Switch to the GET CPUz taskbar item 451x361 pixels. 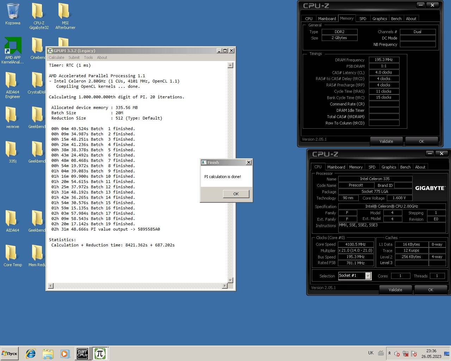(x=82, y=354)
